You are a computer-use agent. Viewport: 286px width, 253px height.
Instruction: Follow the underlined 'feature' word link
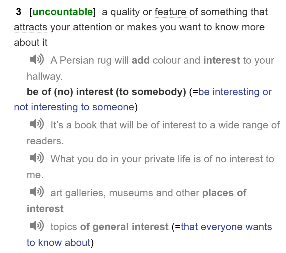[x=170, y=12]
